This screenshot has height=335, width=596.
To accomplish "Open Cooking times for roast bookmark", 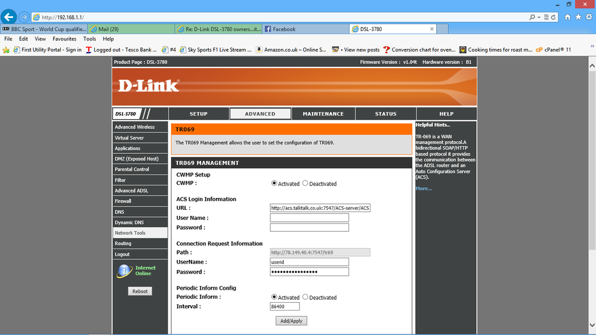I will 496,49.
